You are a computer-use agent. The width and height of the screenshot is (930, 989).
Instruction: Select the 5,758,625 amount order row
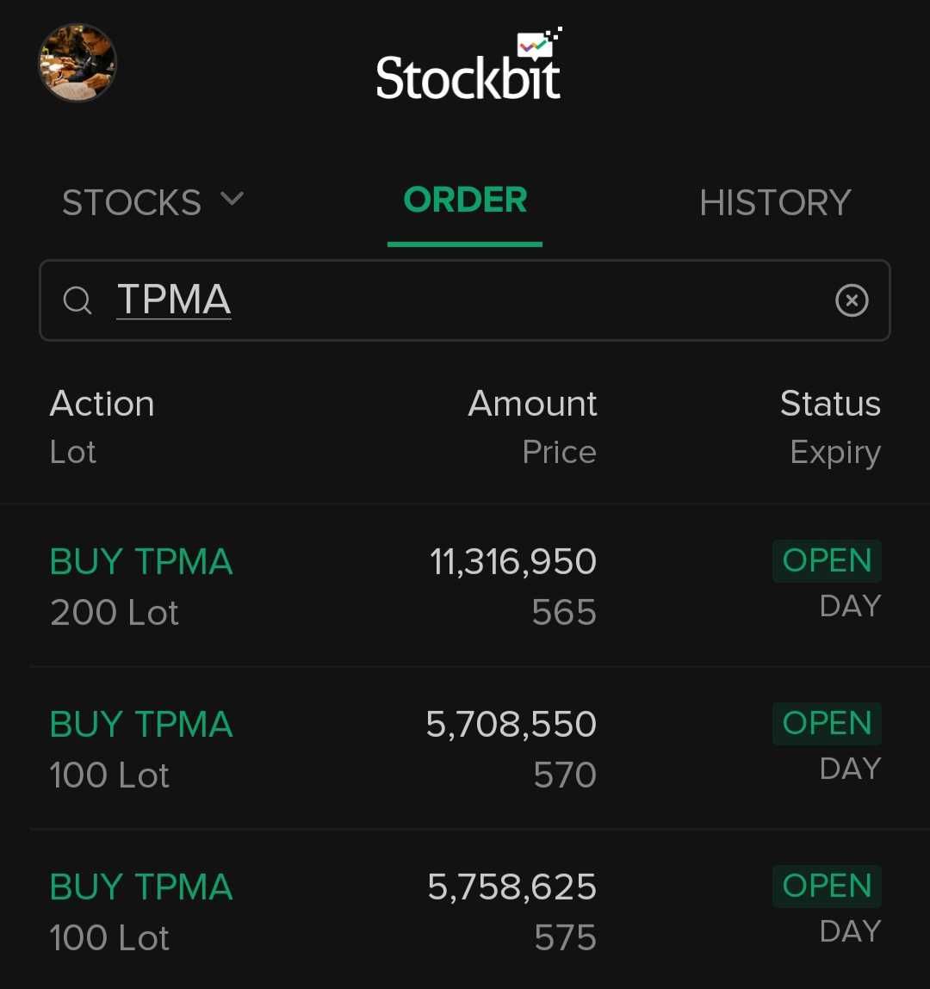click(x=512, y=887)
